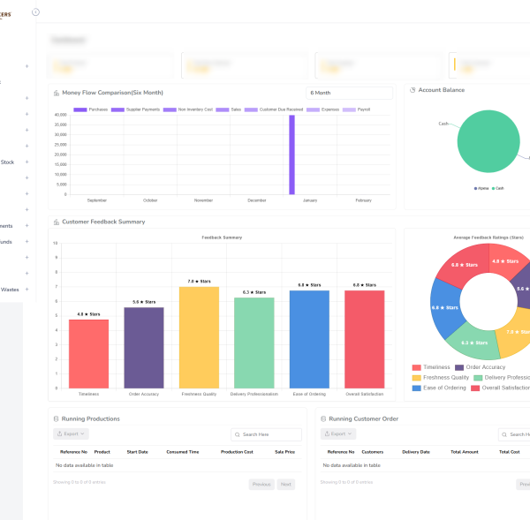This screenshot has height=520, width=530.
Task: Click the yellow Freshness Quality bar
Action: click(x=199, y=335)
